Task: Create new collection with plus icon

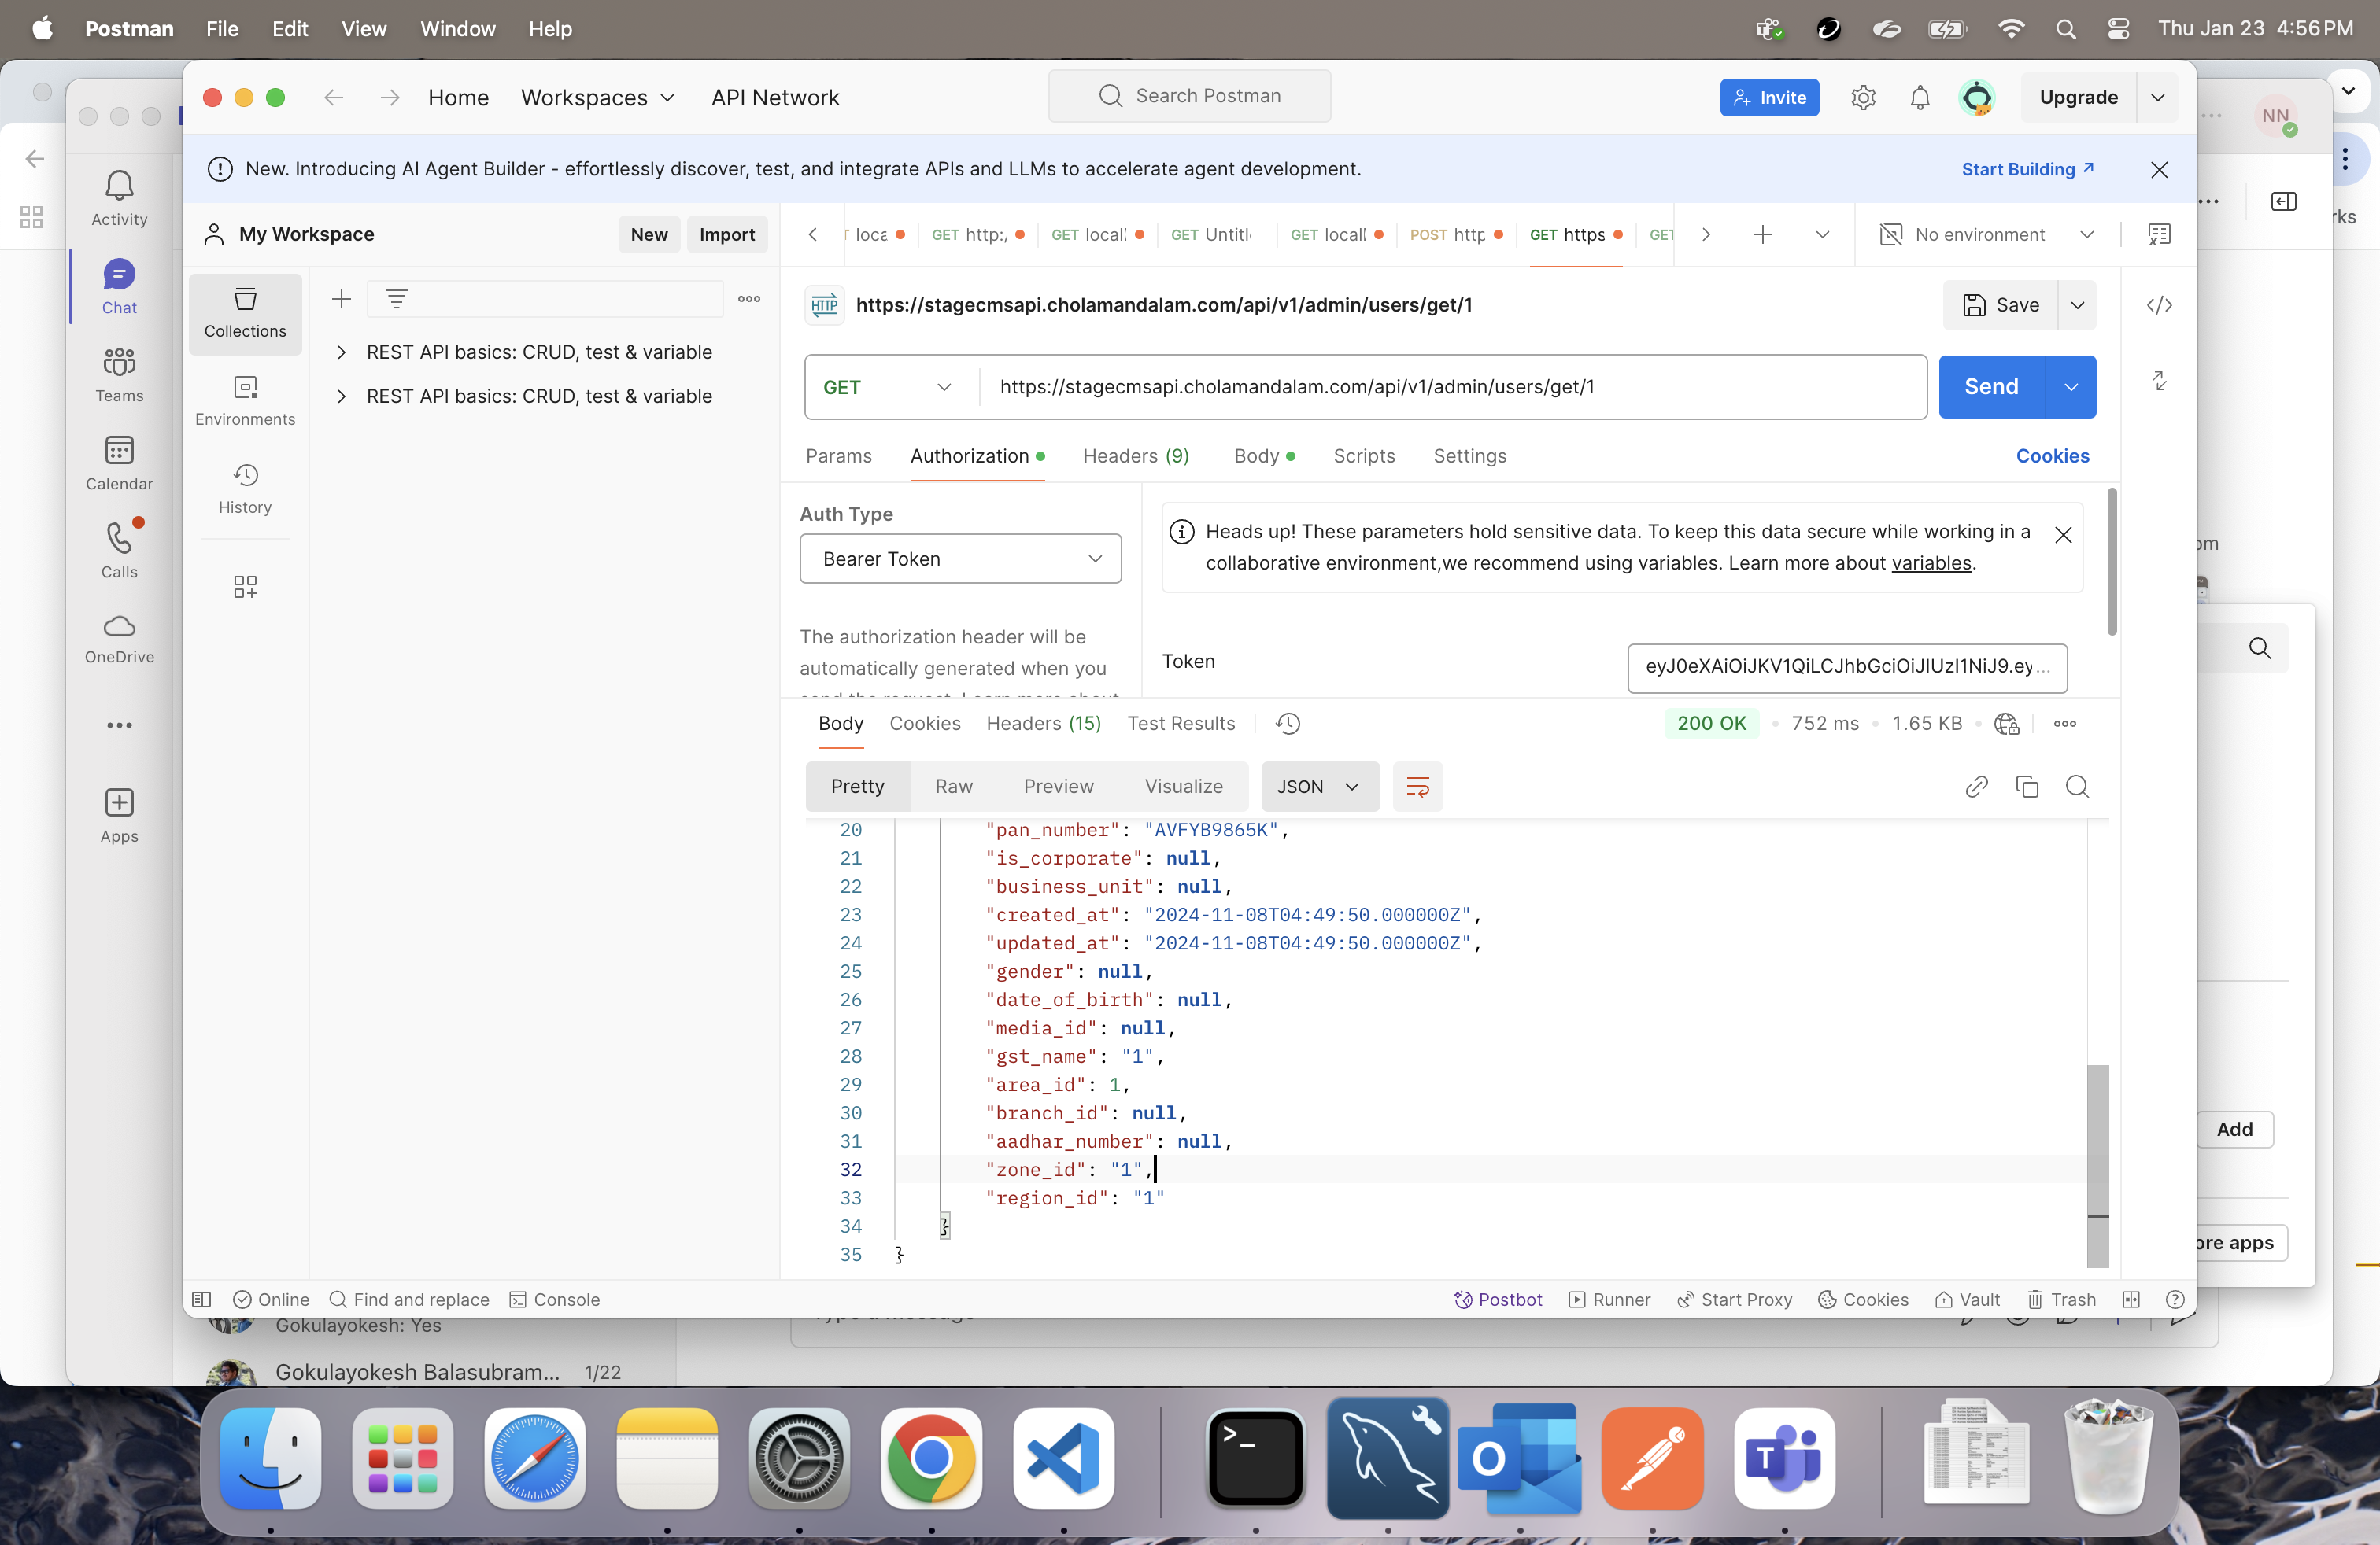Action: coord(342,299)
